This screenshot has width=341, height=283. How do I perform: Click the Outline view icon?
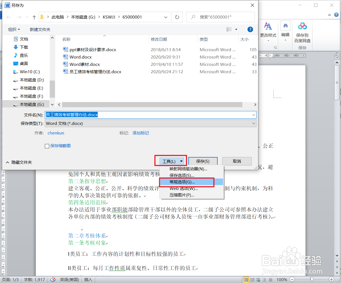[264, 279]
